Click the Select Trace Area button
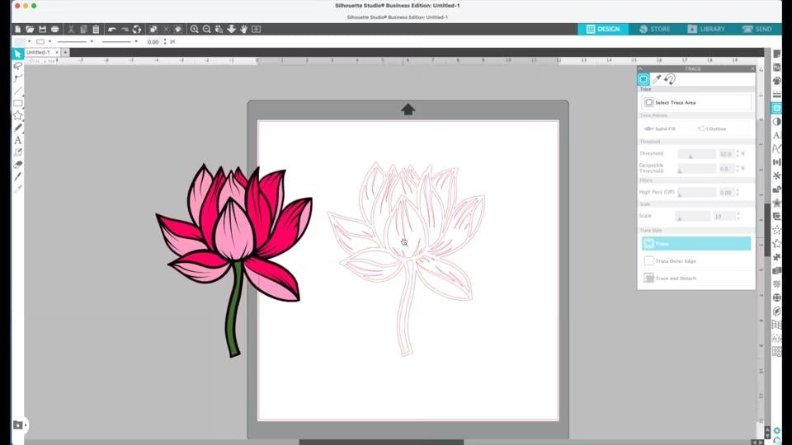The image size is (792, 445). tap(696, 102)
